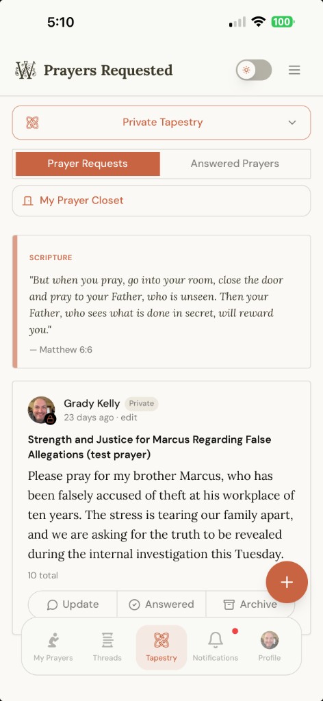Archive the Marcus prayer request
This screenshot has height=701, width=323.
click(x=250, y=604)
